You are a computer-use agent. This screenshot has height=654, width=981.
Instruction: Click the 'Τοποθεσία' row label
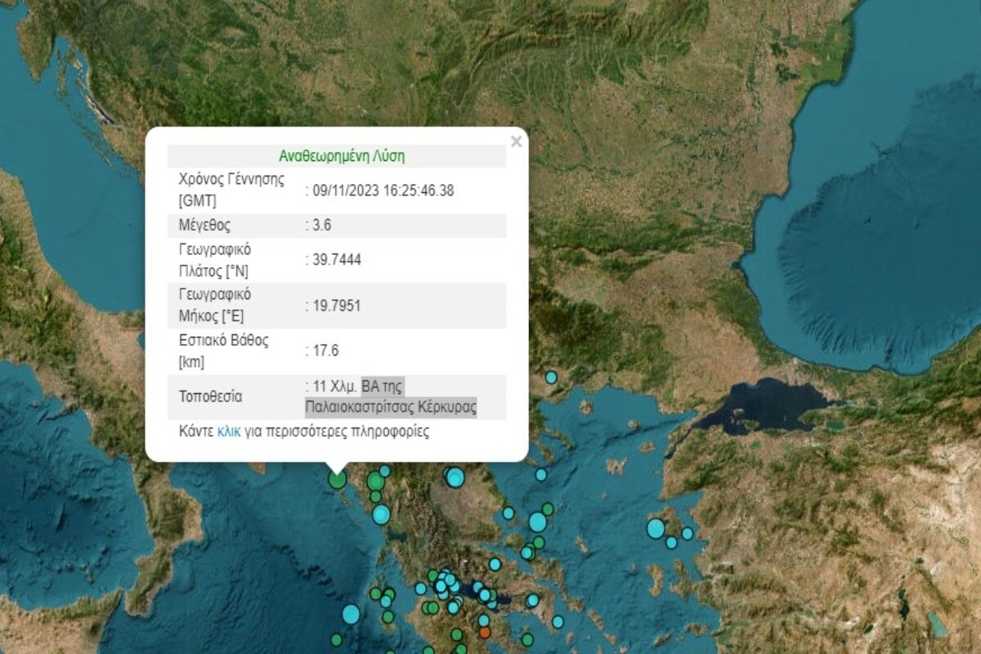point(210,396)
